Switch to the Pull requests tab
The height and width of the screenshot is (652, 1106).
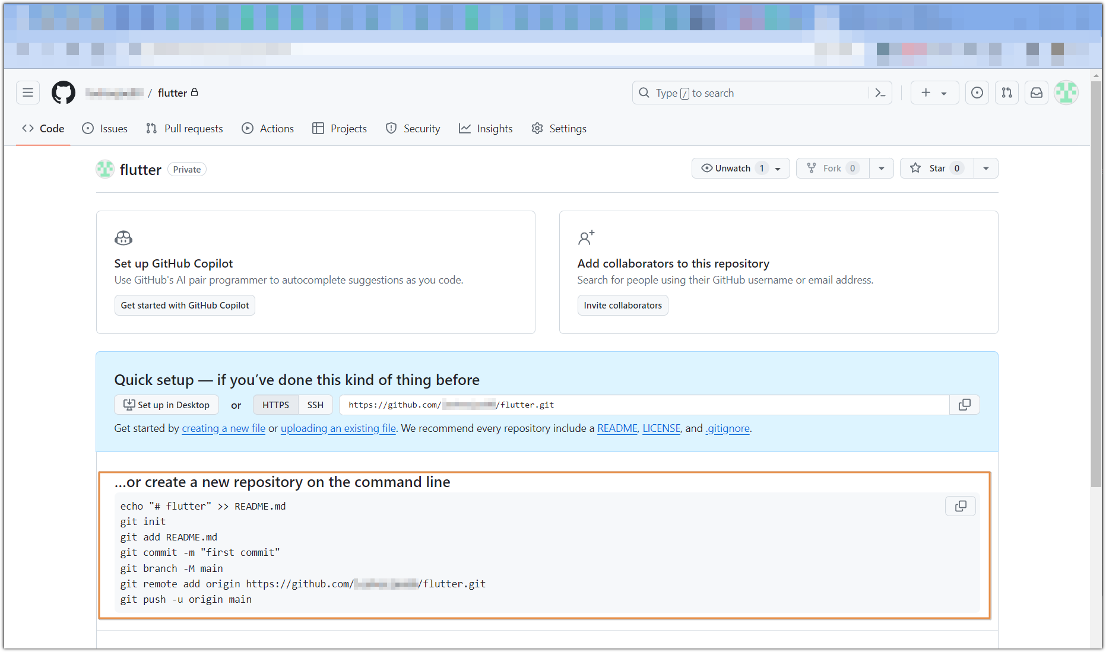(185, 129)
